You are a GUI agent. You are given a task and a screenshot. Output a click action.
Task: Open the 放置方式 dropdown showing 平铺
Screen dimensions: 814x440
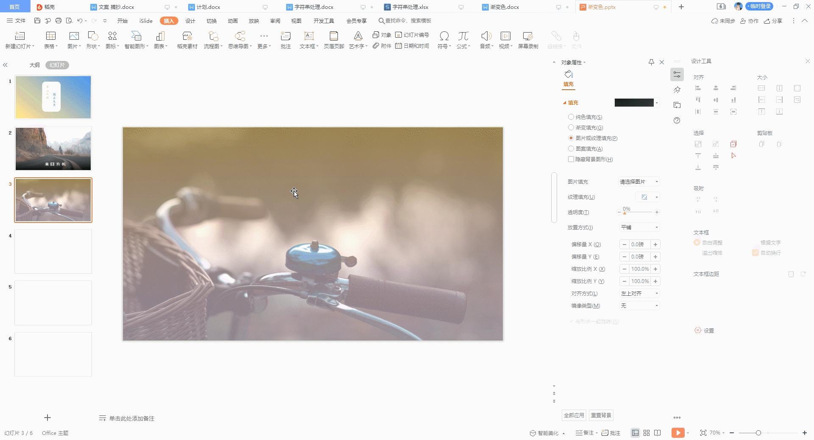coord(639,227)
